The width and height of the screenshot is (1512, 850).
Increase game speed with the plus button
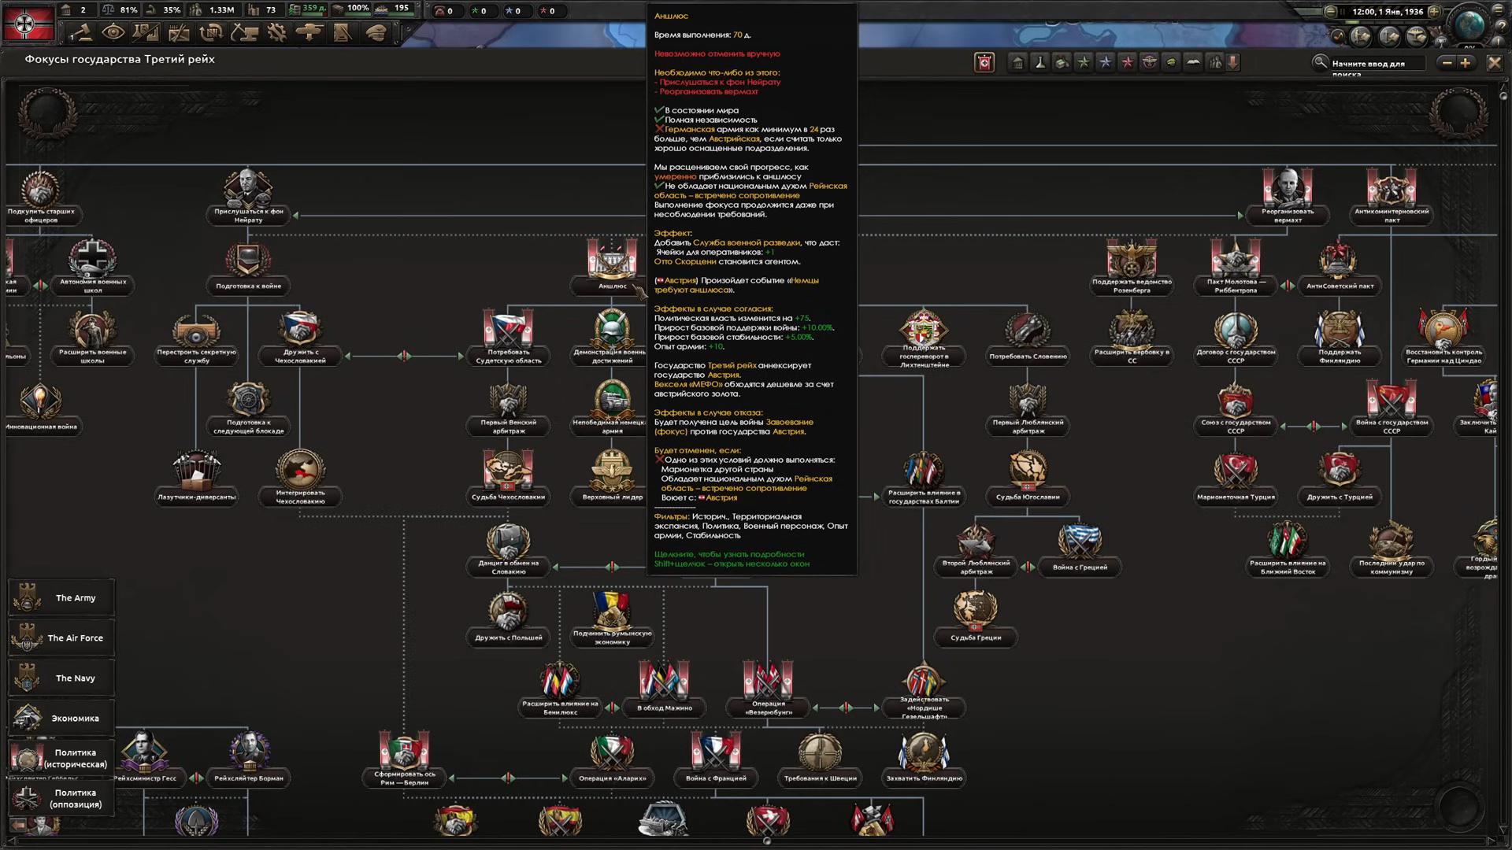click(1435, 12)
